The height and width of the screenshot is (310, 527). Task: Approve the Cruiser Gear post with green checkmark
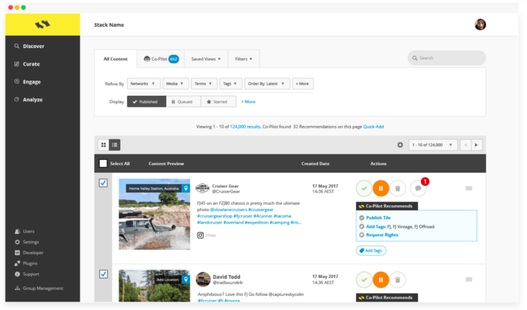click(364, 188)
